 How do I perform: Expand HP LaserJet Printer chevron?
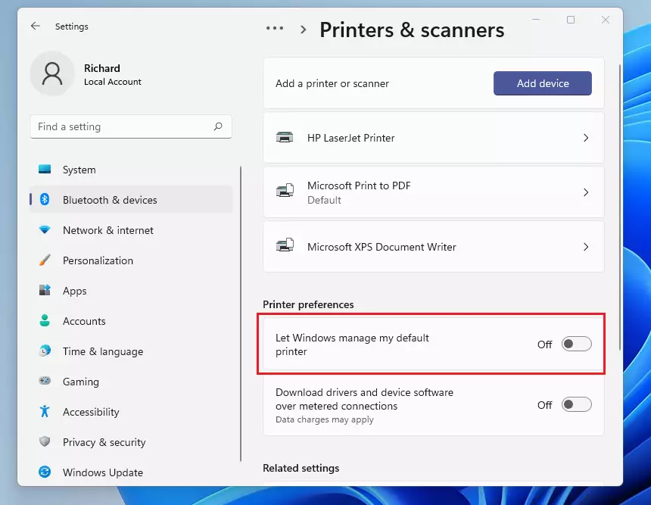[x=586, y=138]
